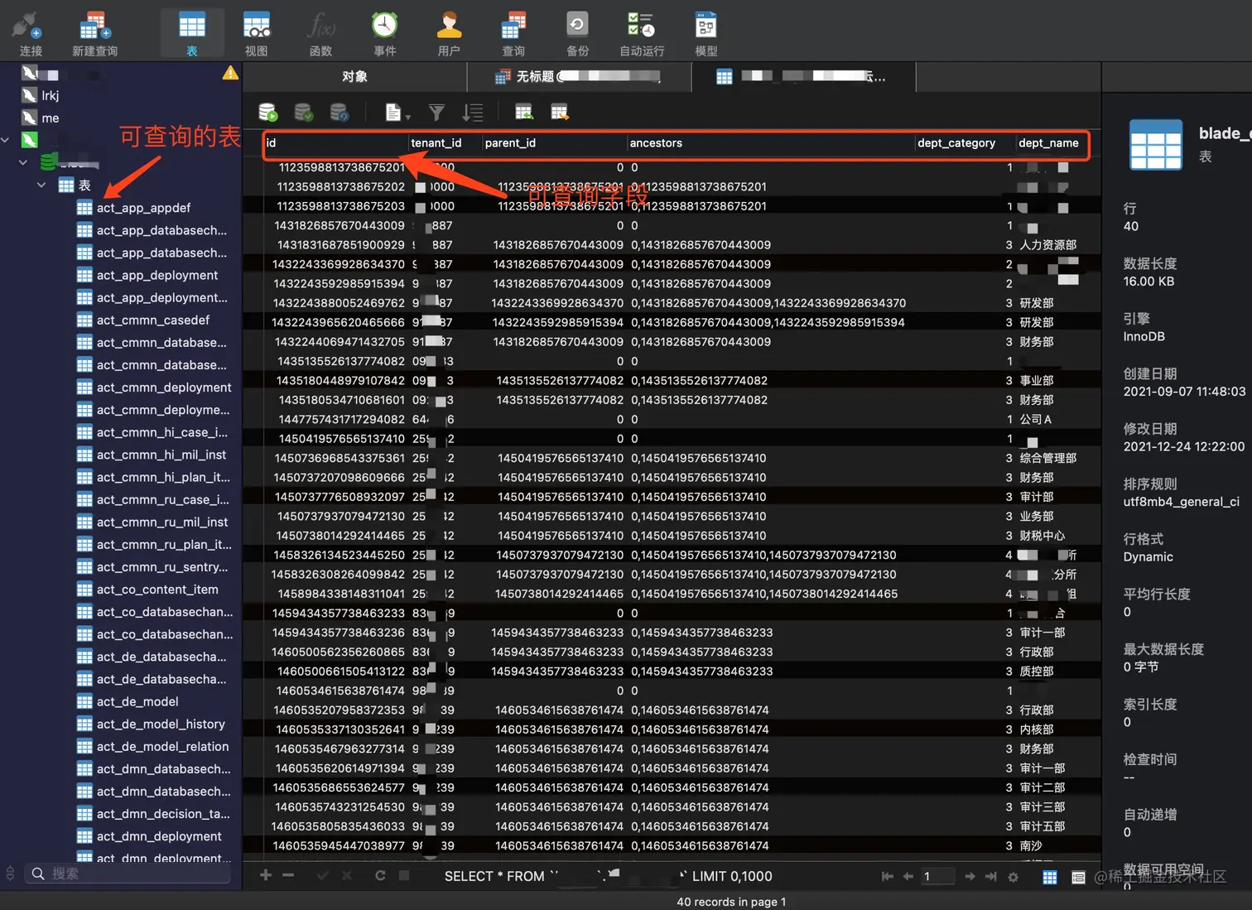Click the dept_name column header

(x=1052, y=143)
